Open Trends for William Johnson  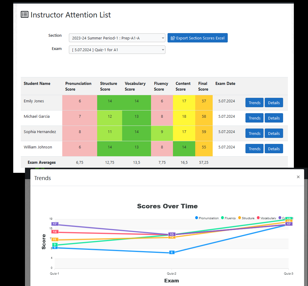(x=254, y=149)
